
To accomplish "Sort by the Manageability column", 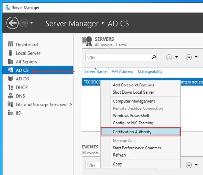I will pyautogui.click(x=150, y=71).
